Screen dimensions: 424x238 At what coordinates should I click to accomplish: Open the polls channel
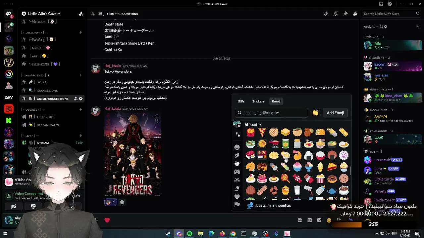[51, 82]
